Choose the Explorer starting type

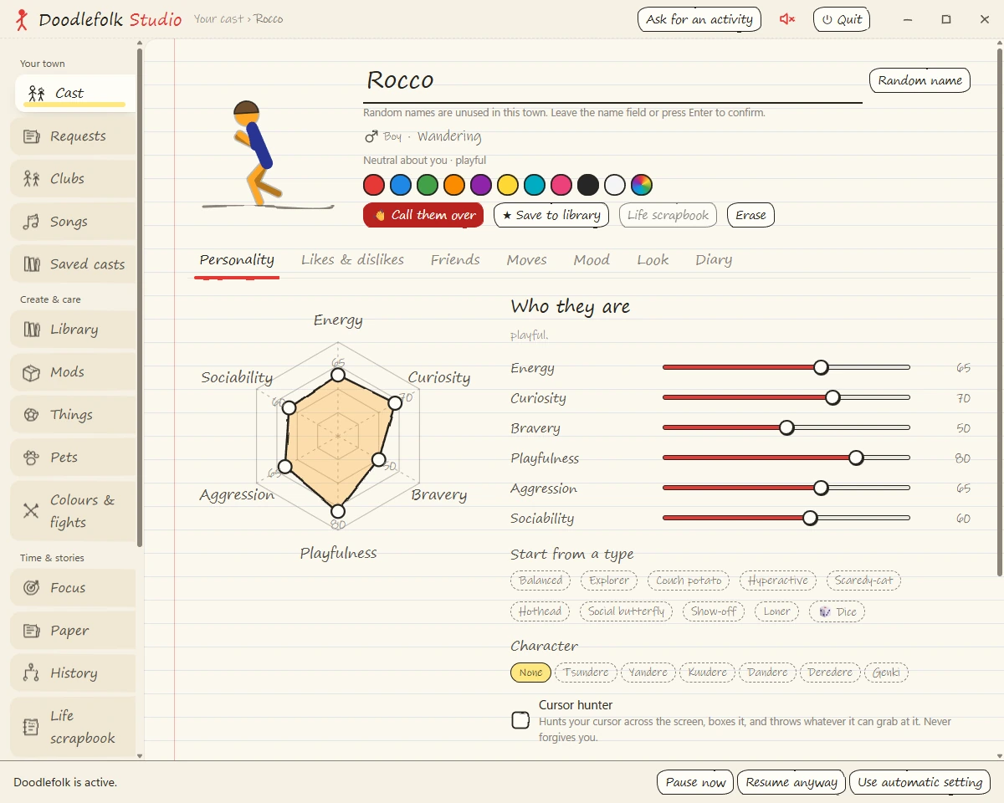pos(609,581)
